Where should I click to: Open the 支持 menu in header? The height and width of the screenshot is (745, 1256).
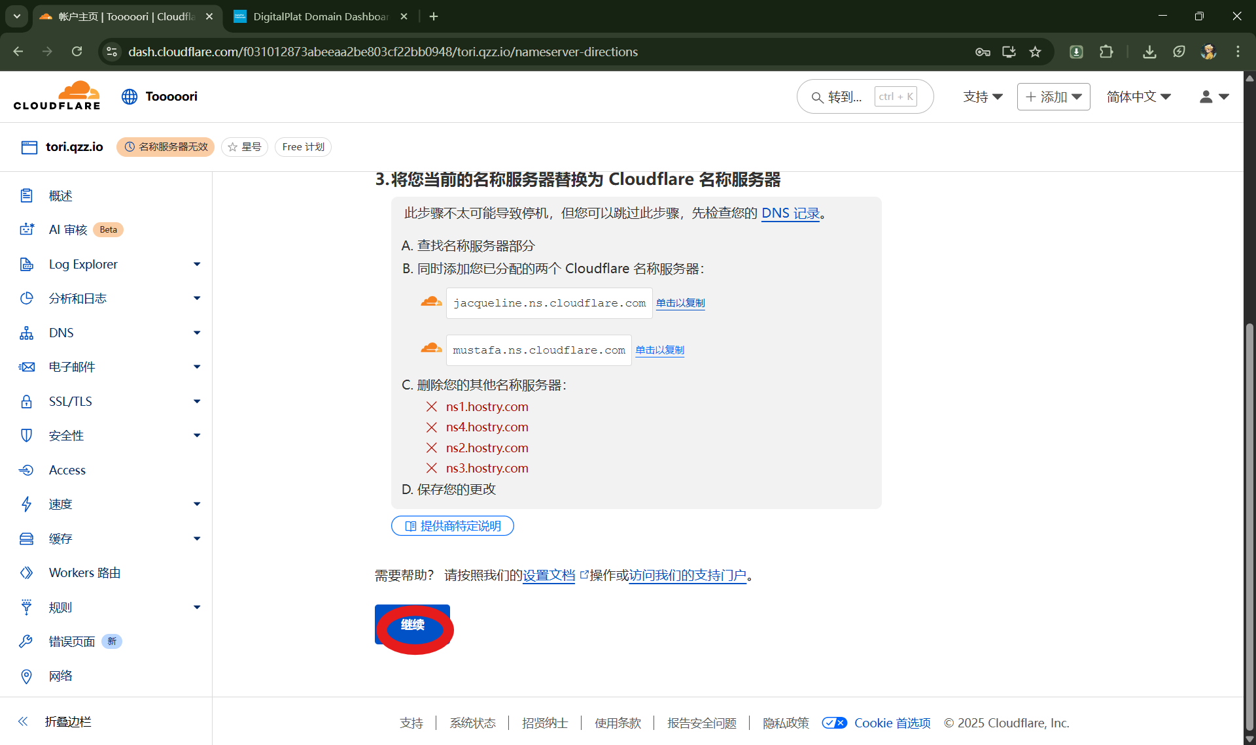[x=983, y=97]
